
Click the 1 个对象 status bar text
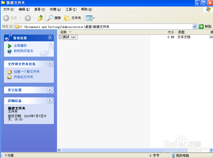tap(8, 156)
